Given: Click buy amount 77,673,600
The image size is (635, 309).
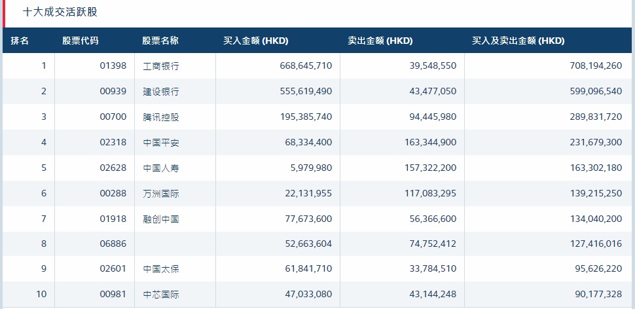Looking at the screenshot, I should 308,219.
